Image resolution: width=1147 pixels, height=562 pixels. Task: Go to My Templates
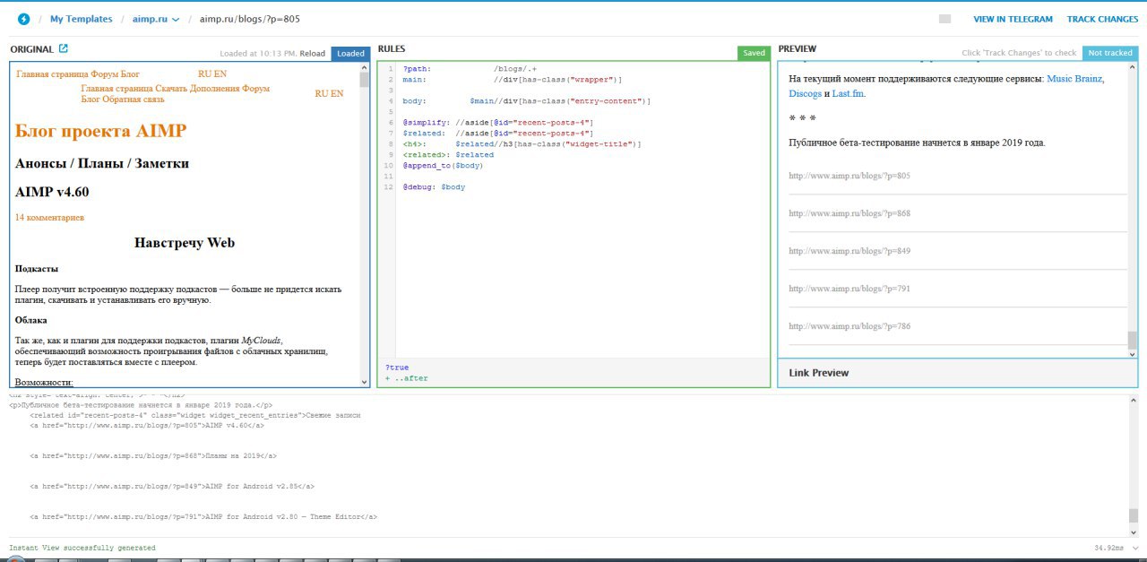pos(82,19)
